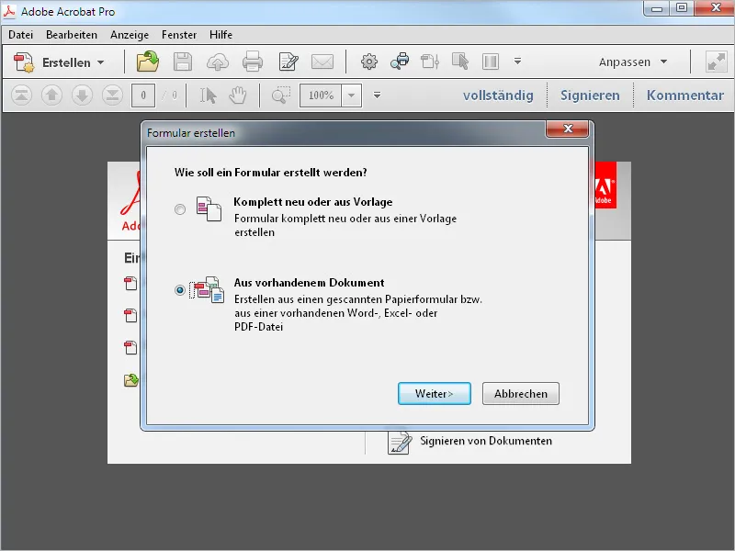Image resolution: width=735 pixels, height=551 pixels.
Task: Click Signieren von Dokumenten pen icon
Action: click(x=400, y=443)
